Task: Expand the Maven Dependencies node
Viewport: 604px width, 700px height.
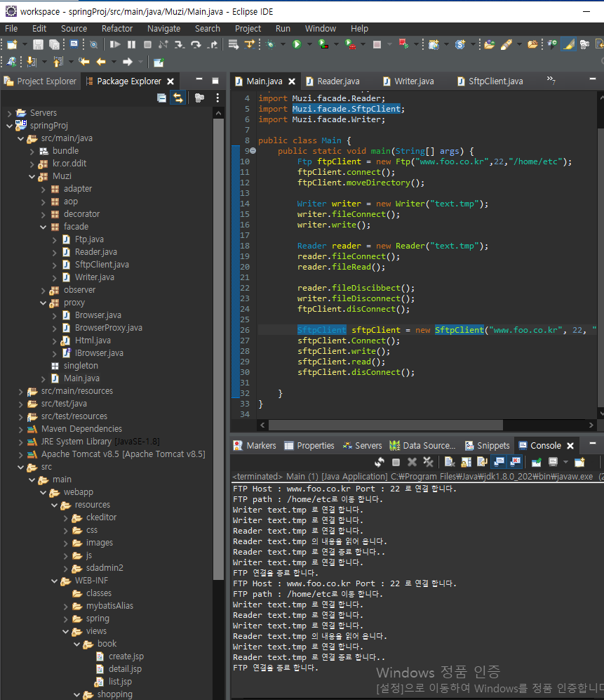Action: (x=20, y=429)
